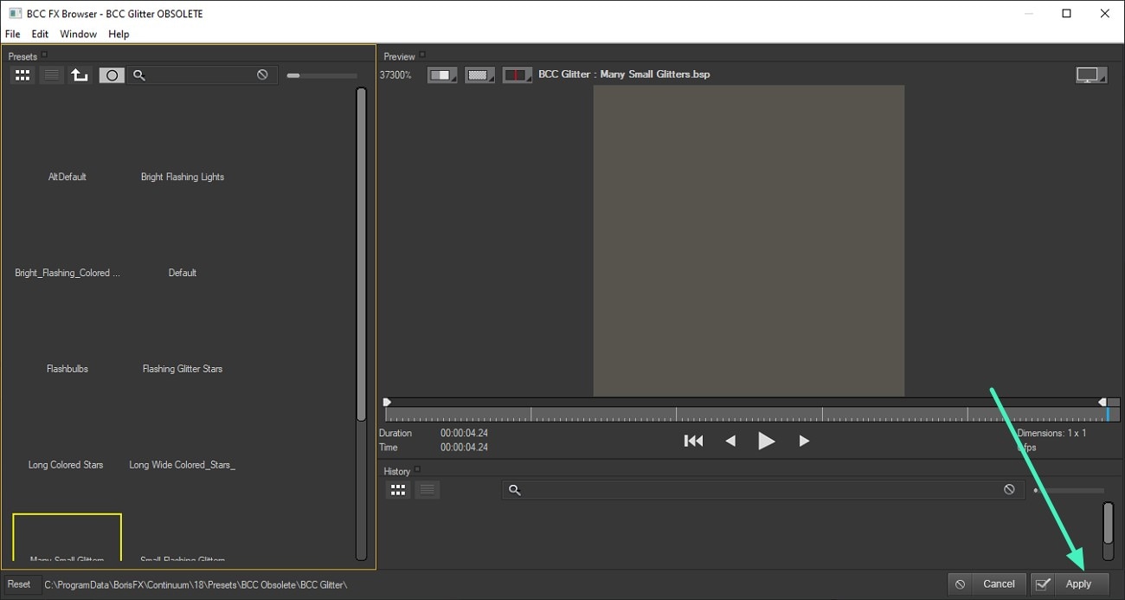The image size is (1125, 600).
Task: Open the Help menu
Action: click(119, 34)
